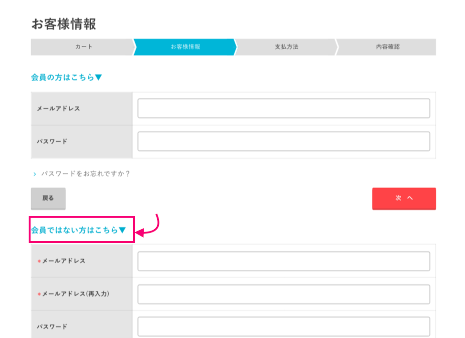Screen dimensions: 465x338
Task: Click the 戻る button
Action: tap(48, 198)
